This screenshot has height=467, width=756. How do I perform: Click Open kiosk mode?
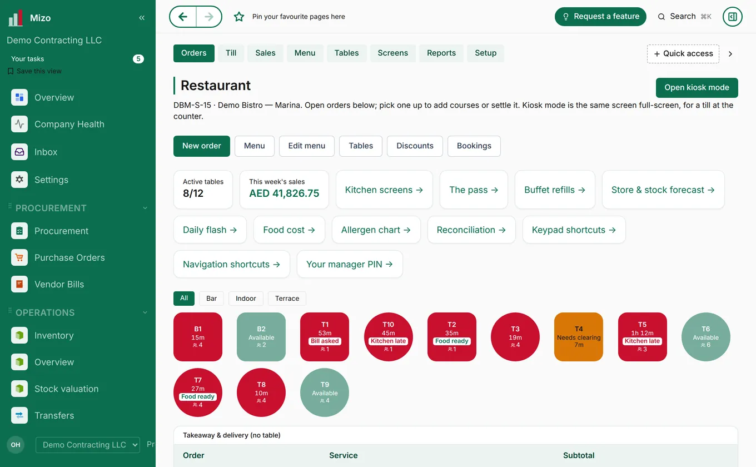click(x=697, y=87)
